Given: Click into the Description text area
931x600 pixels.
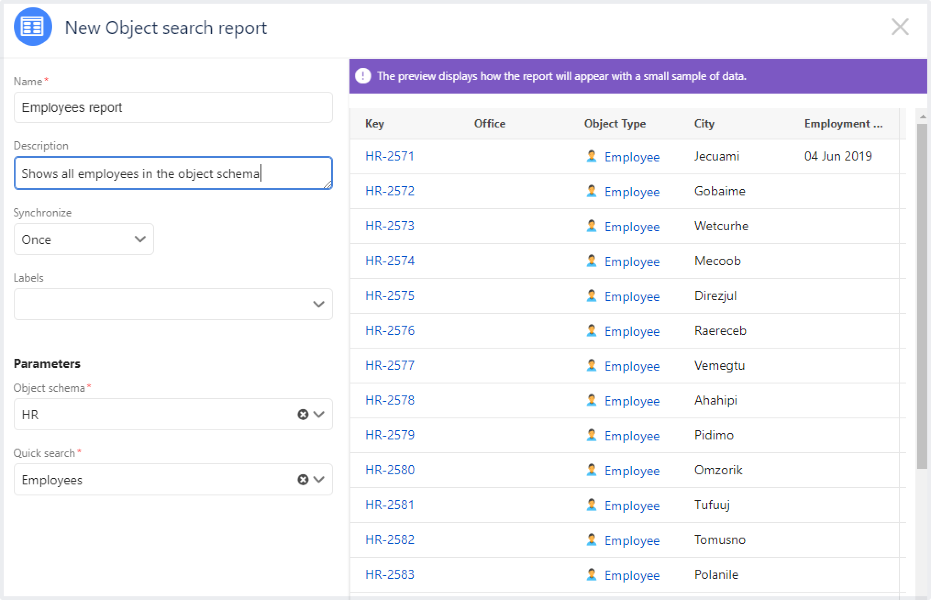Looking at the screenshot, I should tap(173, 173).
